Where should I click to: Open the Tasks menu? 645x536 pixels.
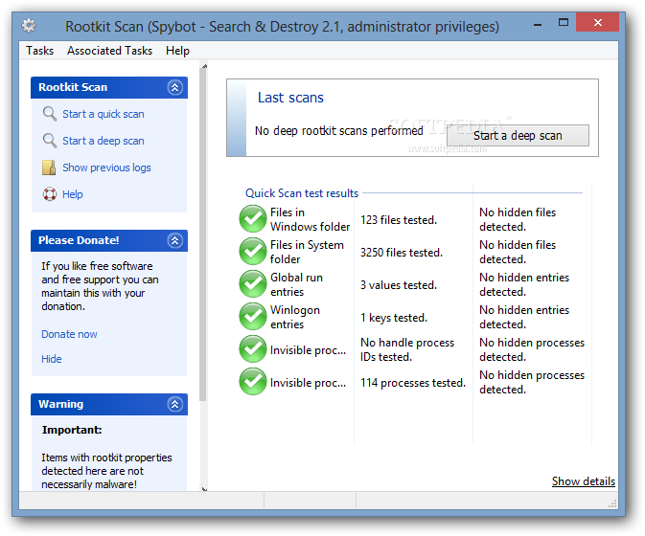point(39,51)
